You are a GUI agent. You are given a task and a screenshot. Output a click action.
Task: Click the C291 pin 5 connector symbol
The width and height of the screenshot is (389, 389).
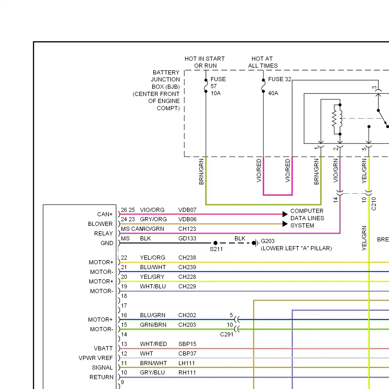tap(237, 319)
